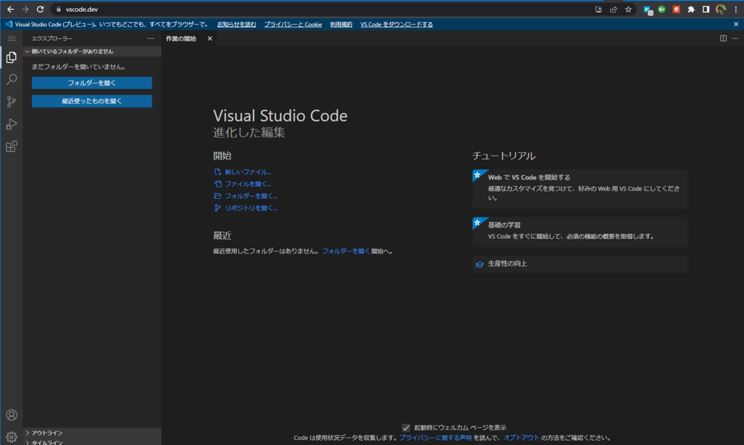Open the hamburger application menu
The width and height of the screenshot is (744, 445).
11,38
